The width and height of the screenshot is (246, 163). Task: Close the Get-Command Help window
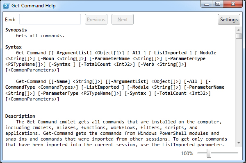point(233,4)
